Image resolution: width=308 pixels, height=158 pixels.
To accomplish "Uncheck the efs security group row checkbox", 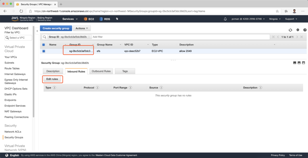I will pyautogui.click(x=44, y=51).
